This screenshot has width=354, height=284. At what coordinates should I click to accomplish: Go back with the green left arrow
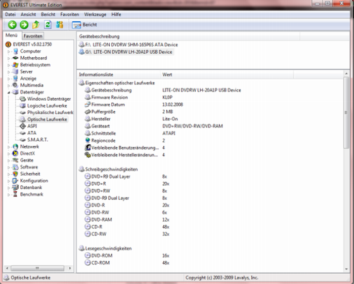pyautogui.click(x=12, y=25)
